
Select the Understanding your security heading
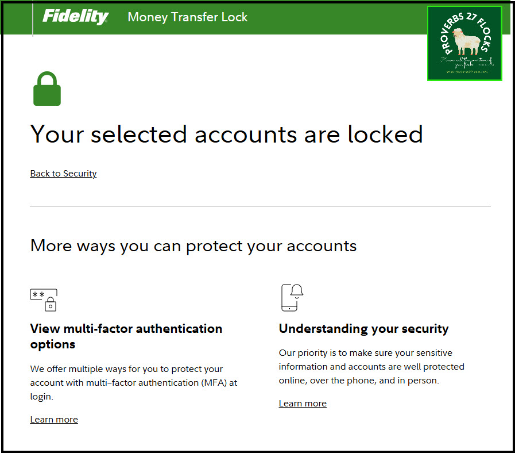363,329
